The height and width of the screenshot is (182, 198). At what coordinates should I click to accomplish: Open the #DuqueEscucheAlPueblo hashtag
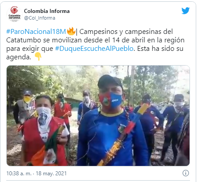pyautogui.click(x=94, y=49)
